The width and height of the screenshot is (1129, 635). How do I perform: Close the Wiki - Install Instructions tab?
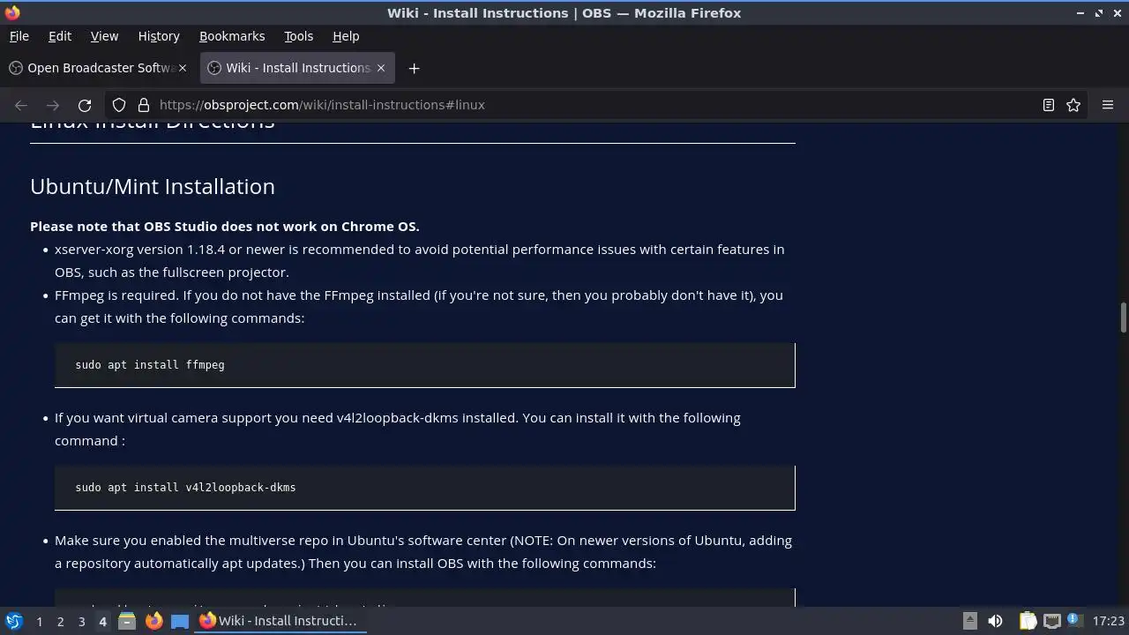[381, 68]
